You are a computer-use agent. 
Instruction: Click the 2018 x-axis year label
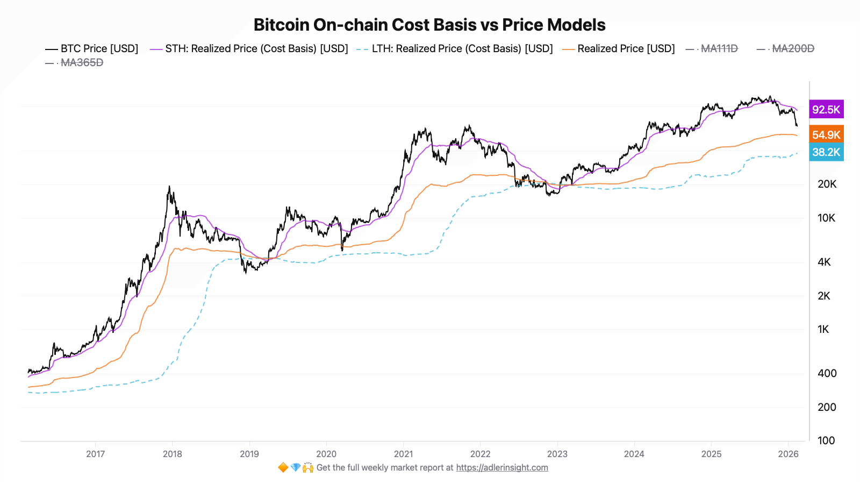click(173, 454)
